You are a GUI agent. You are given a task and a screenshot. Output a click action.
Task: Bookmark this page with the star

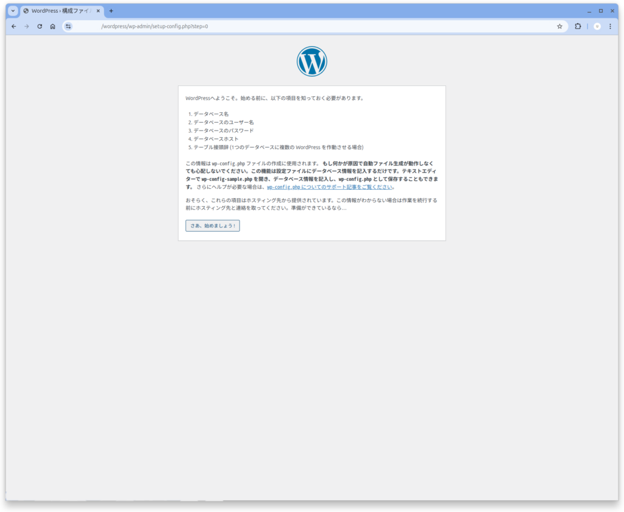point(559,26)
